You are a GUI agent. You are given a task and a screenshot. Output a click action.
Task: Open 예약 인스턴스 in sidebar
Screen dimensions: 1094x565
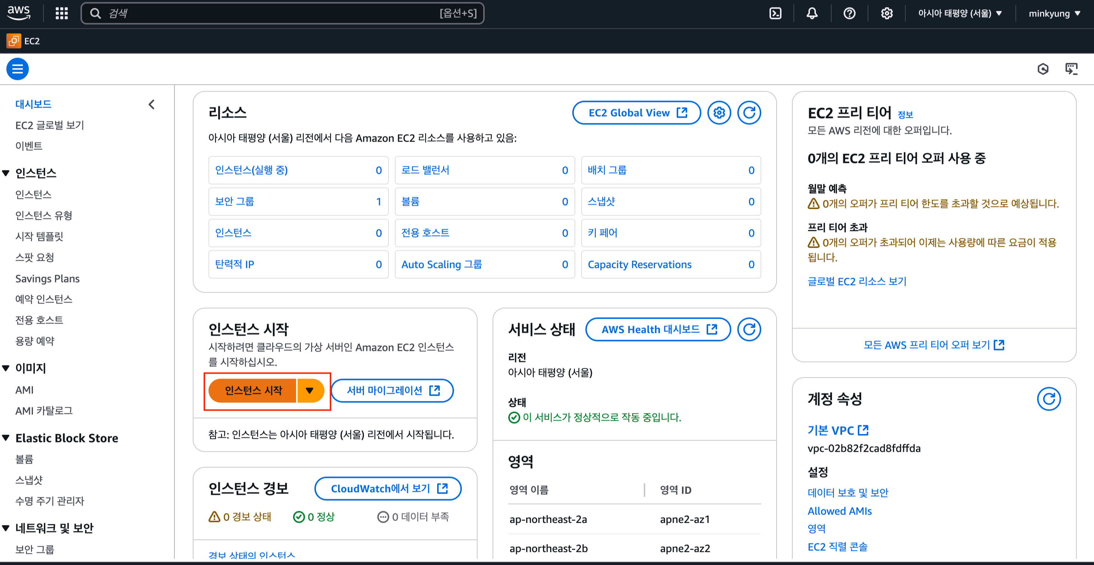44,299
